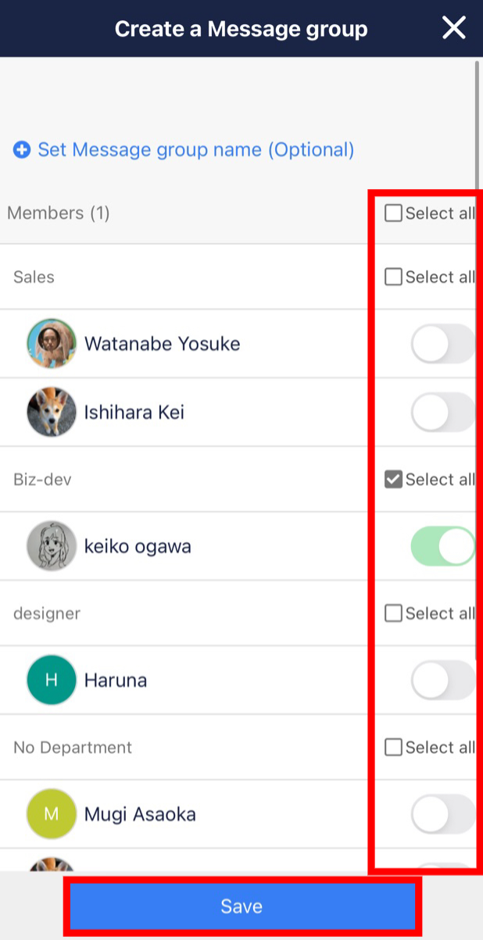Disable the toggle for keiko ogawa
The height and width of the screenshot is (940, 483).
(443, 545)
